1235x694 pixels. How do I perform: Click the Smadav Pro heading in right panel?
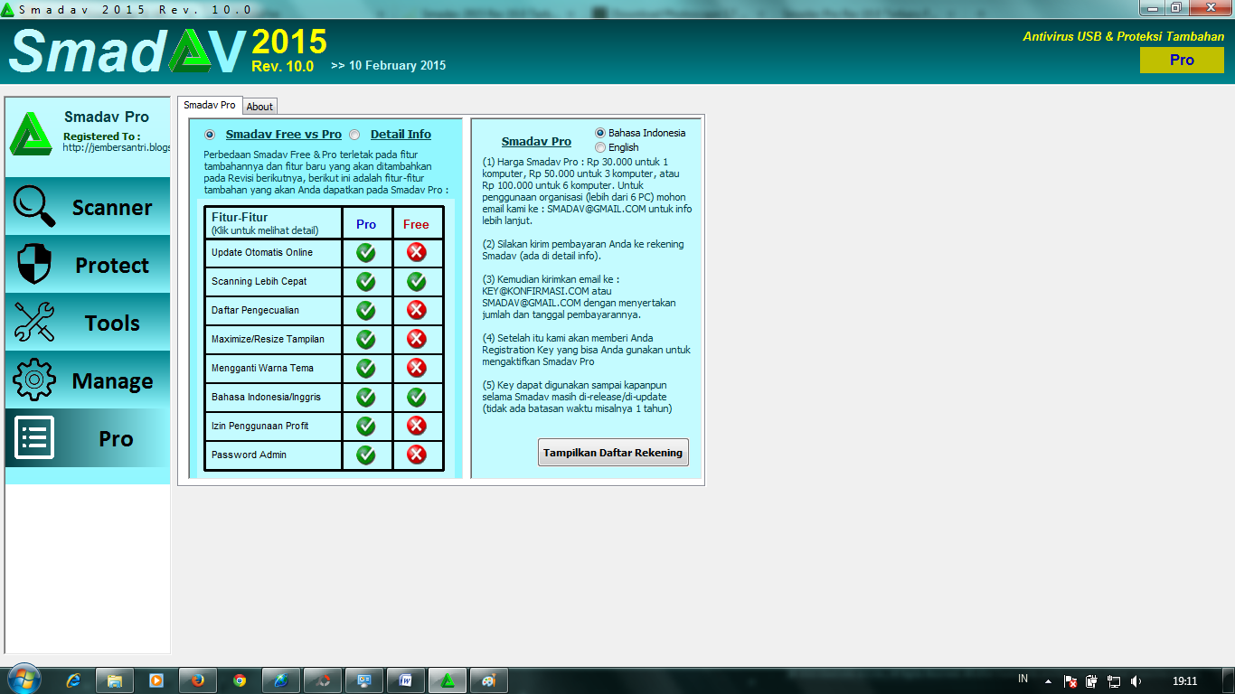point(536,142)
